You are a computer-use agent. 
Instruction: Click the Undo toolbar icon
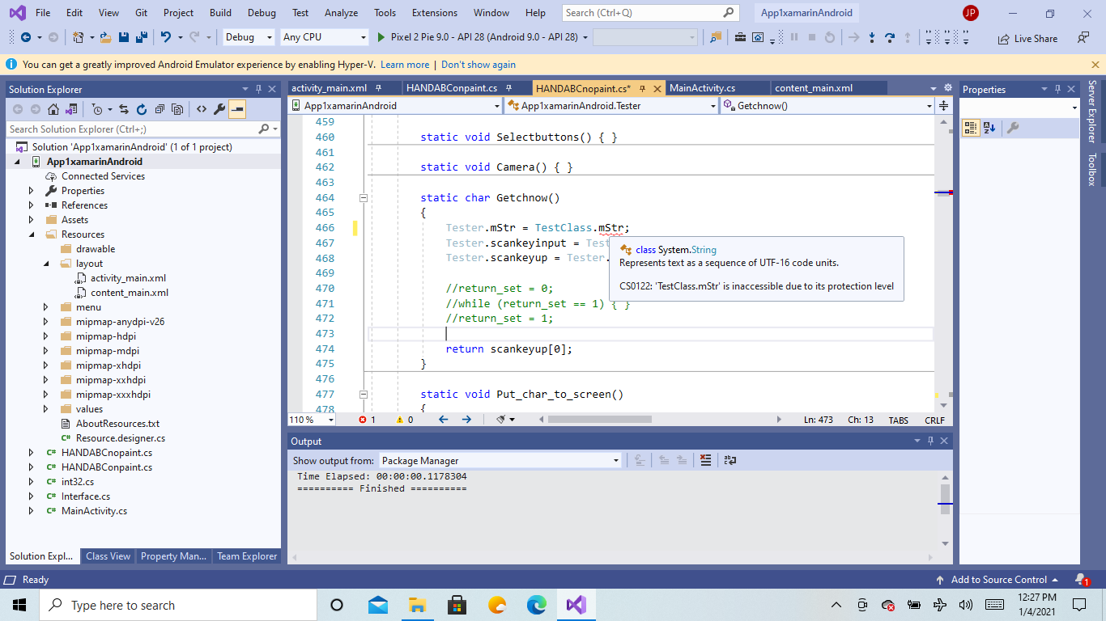click(x=166, y=37)
